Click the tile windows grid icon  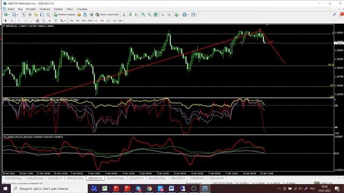click(x=155, y=14)
